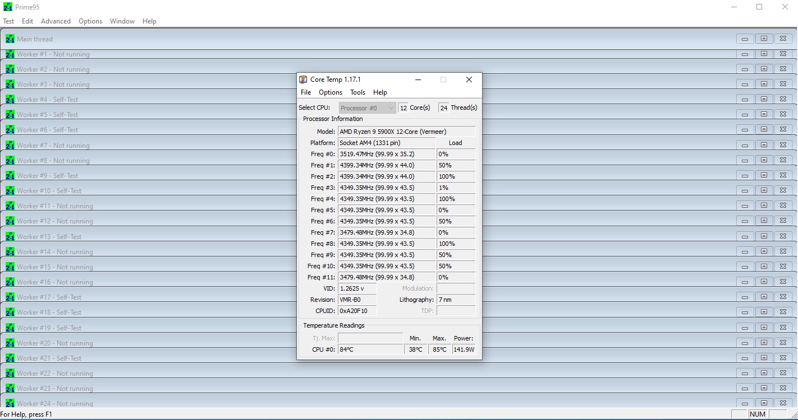Maximize the Main thread child window
The width and height of the screenshot is (798, 420).
pos(764,39)
